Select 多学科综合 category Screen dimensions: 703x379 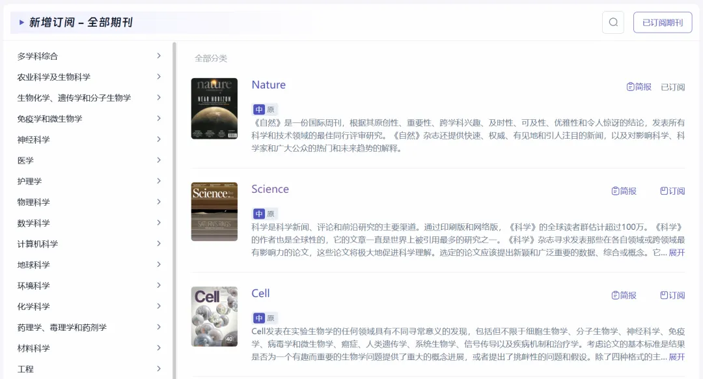[38, 56]
